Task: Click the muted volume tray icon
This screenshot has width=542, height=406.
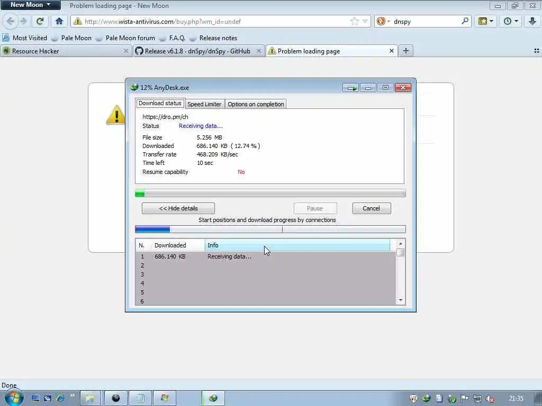Action: (490, 399)
